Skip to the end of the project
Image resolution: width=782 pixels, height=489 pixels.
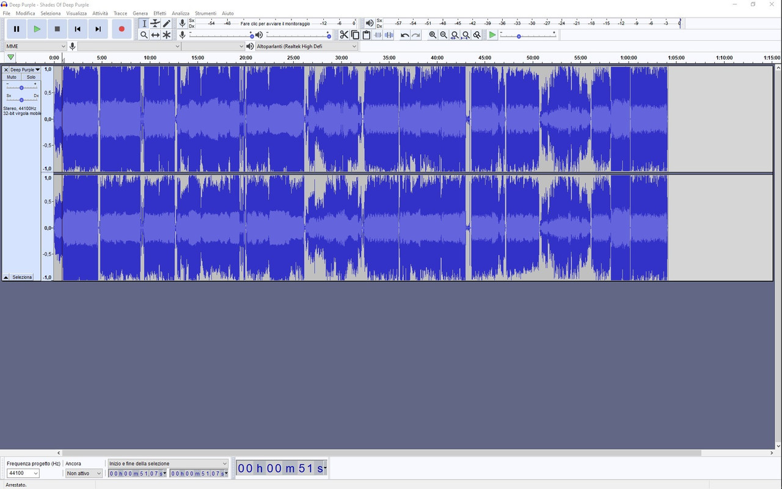point(98,29)
